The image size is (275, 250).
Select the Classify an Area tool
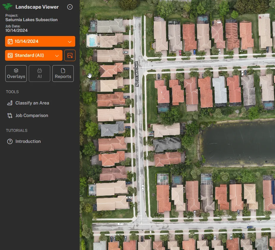pos(28,103)
